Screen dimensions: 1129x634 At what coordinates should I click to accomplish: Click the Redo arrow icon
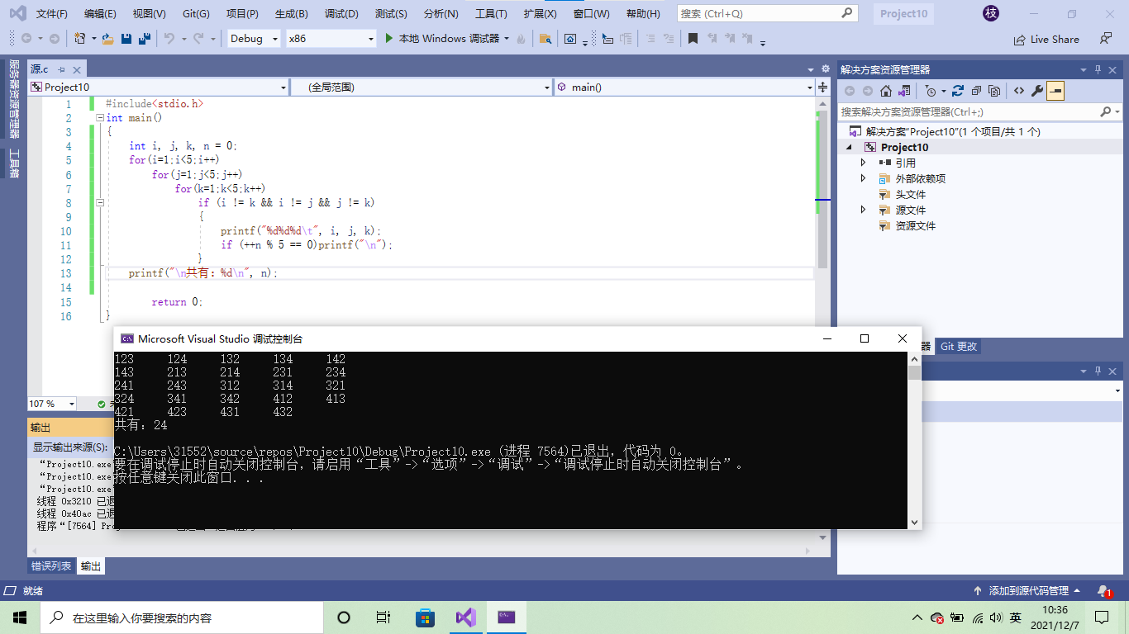click(x=198, y=39)
